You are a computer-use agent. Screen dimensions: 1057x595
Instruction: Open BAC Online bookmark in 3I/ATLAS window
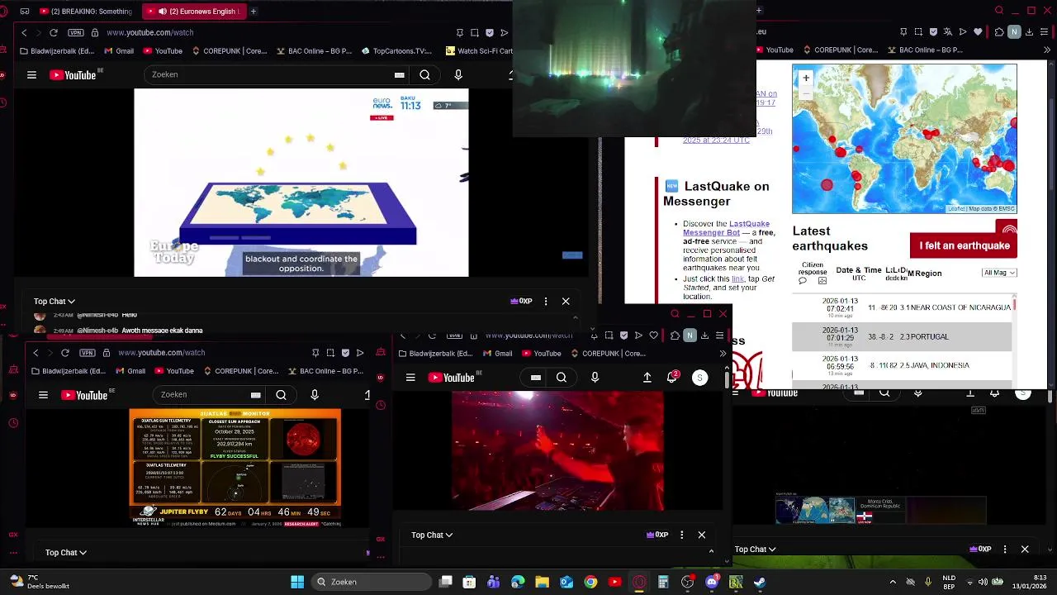pyautogui.click(x=325, y=371)
